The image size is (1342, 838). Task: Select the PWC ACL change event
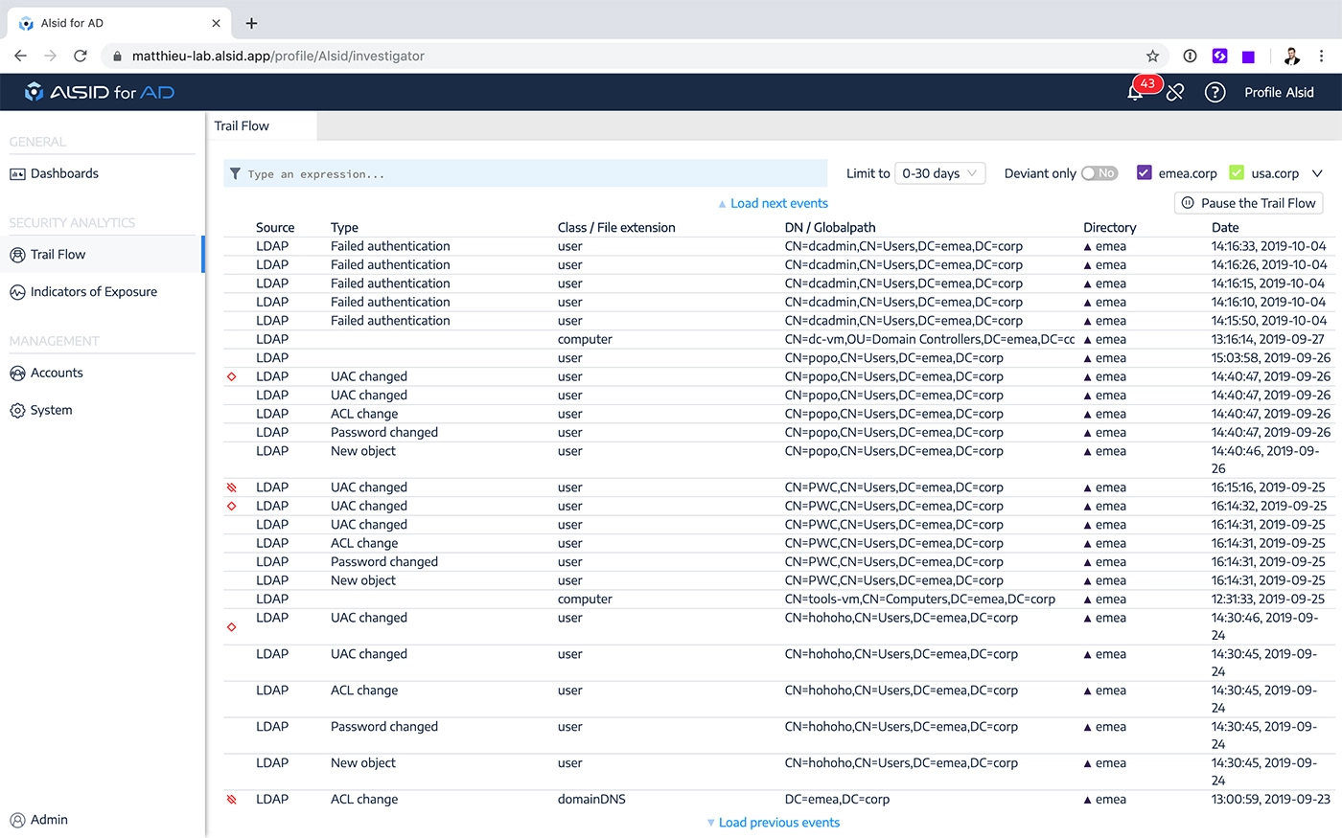(x=778, y=543)
